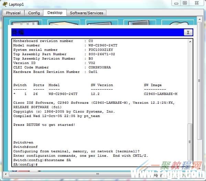Screen dimensions: 206x181
Task: Click the terminal vertical scrollbar thumb
Action: pos(190,142)
